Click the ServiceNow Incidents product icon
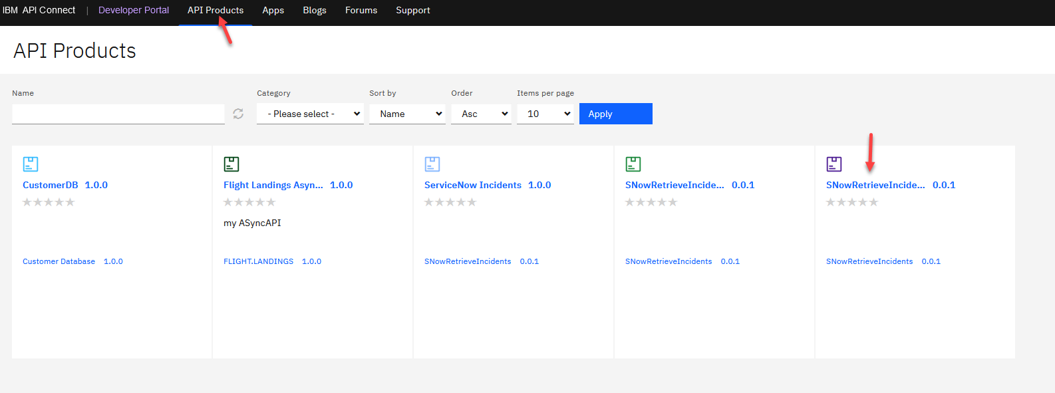The width and height of the screenshot is (1055, 393). (x=432, y=164)
